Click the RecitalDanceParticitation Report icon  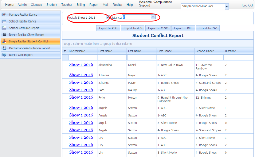(4, 48)
